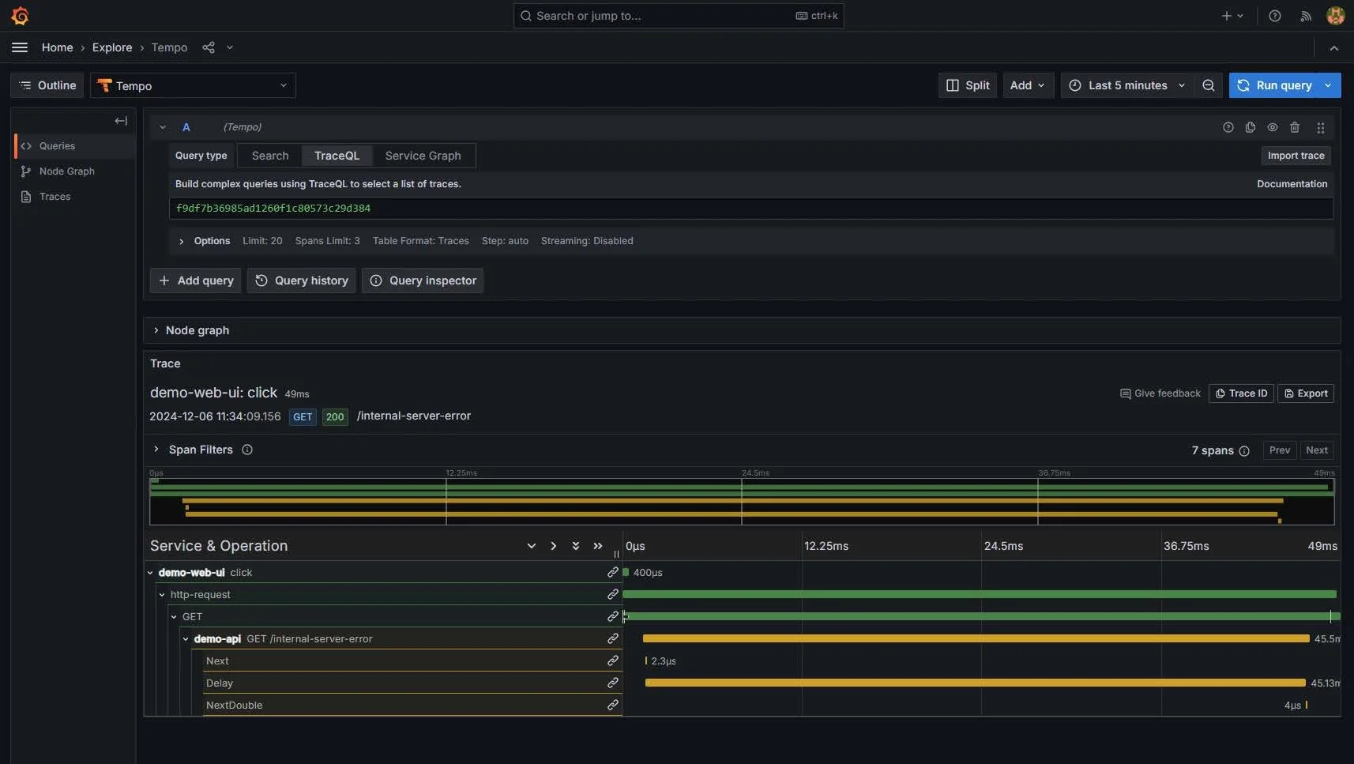Open the news feed RSS icon
Viewport: 1354px width, 764px height.
(x=1306, y=16)
